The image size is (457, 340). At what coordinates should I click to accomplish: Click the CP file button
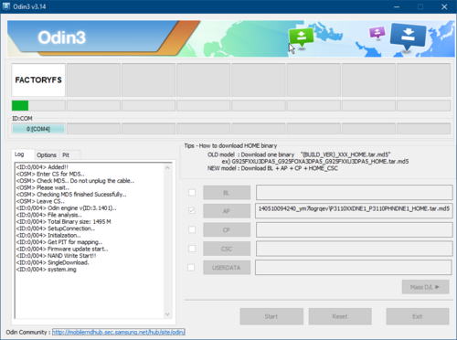pos(227,229)
